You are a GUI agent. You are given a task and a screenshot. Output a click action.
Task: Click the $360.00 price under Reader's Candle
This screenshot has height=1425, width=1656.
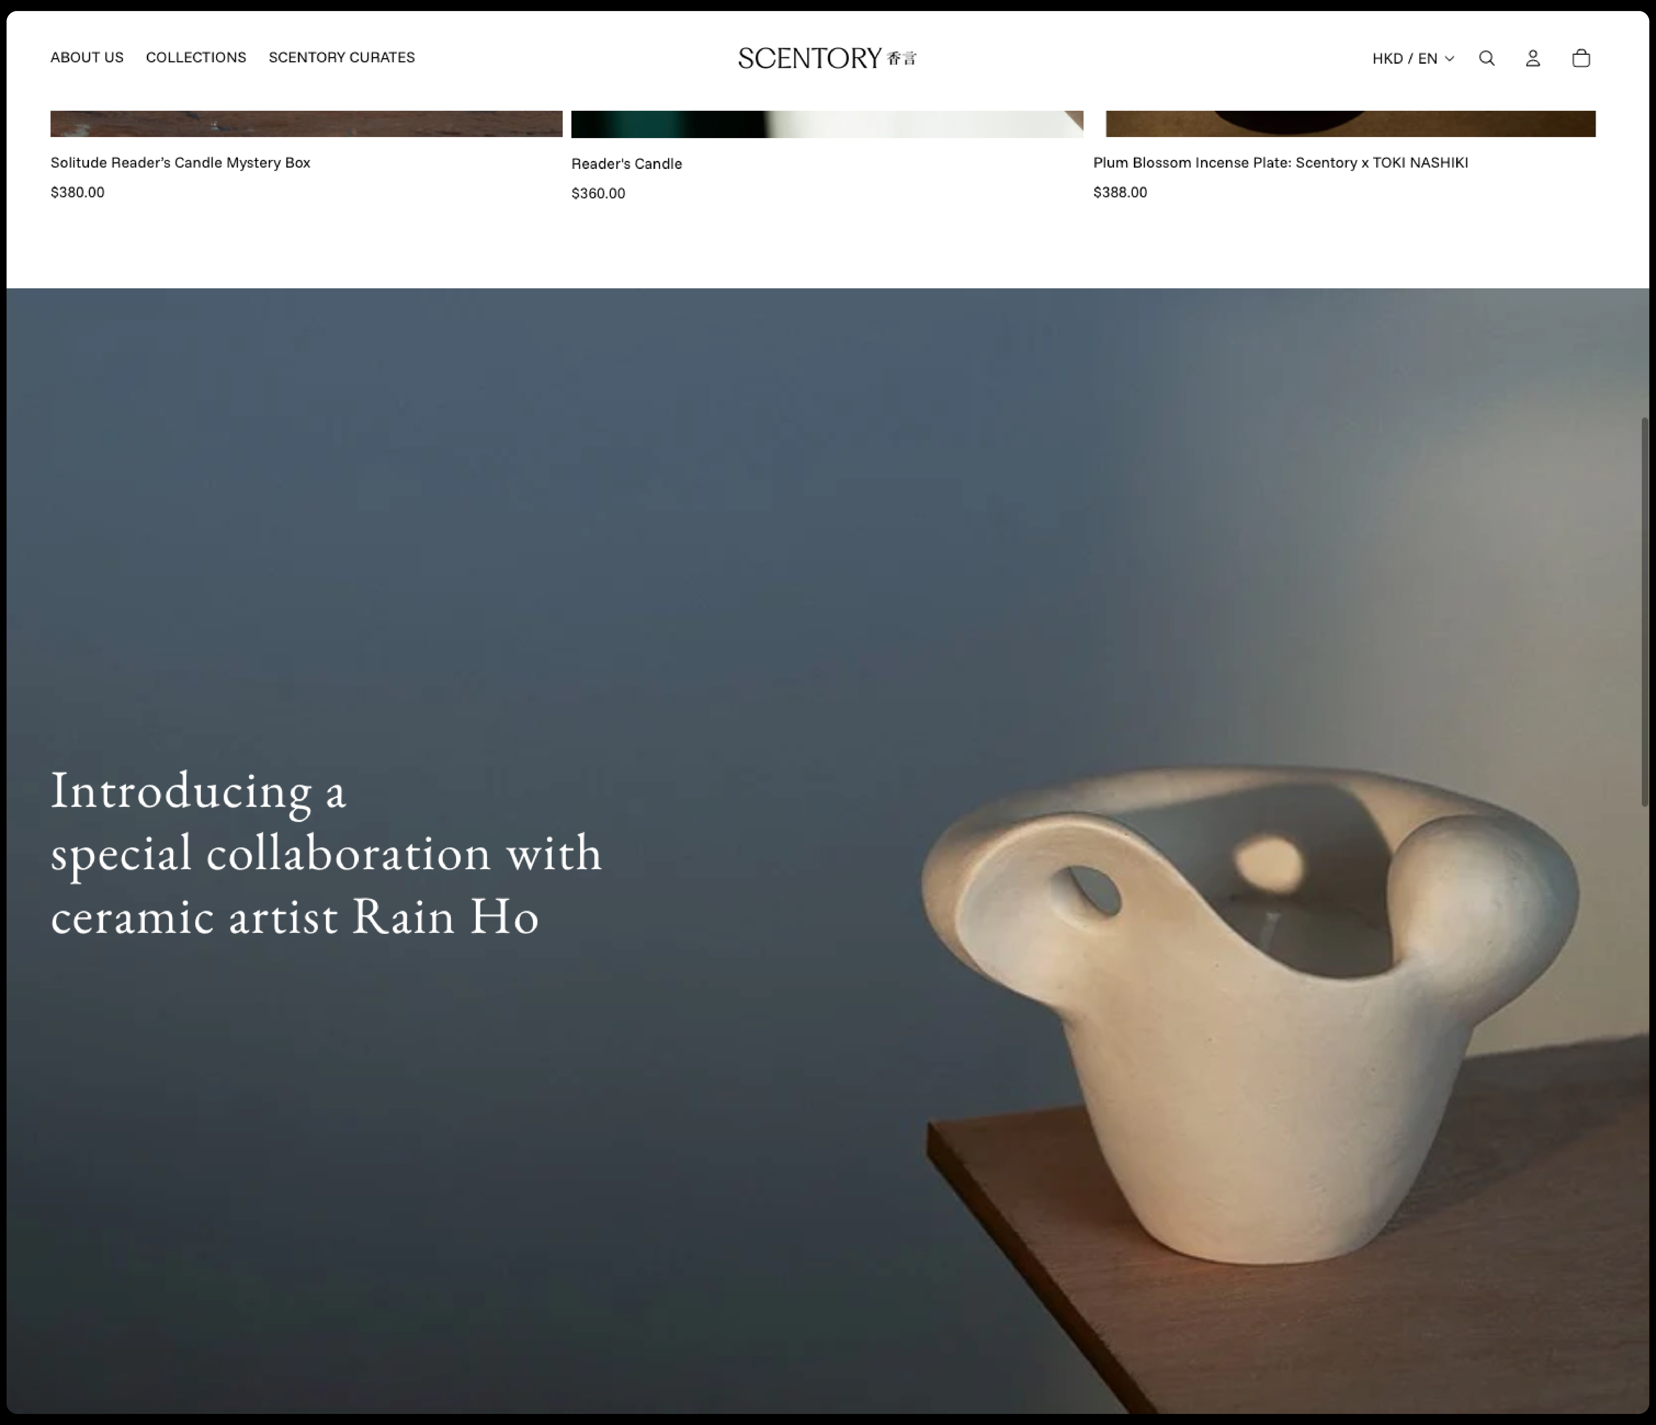coord(598,193)
